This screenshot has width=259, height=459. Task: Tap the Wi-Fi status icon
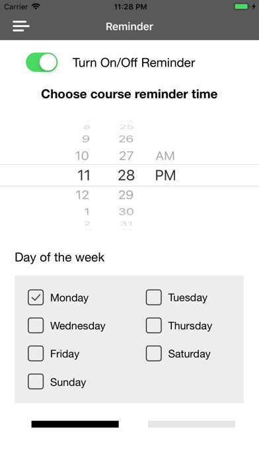(36, 7)
